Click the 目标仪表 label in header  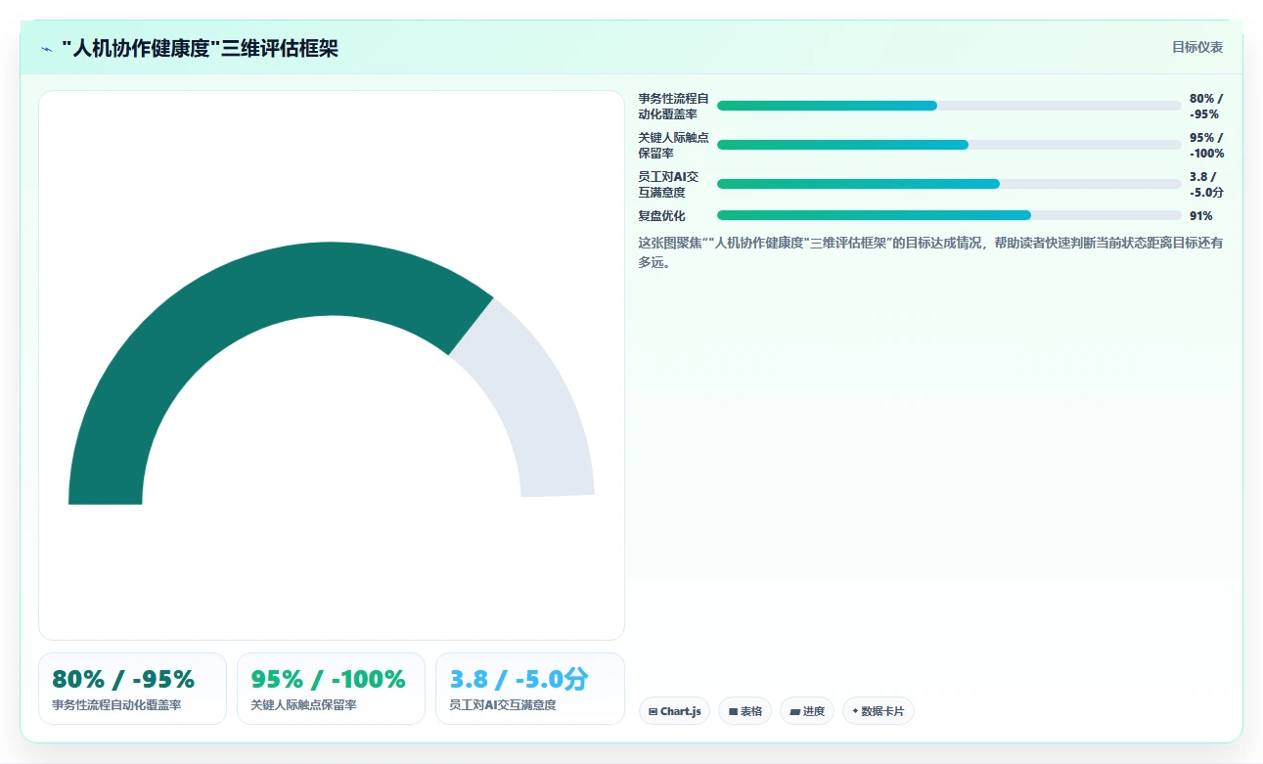tap(1197, 47)
